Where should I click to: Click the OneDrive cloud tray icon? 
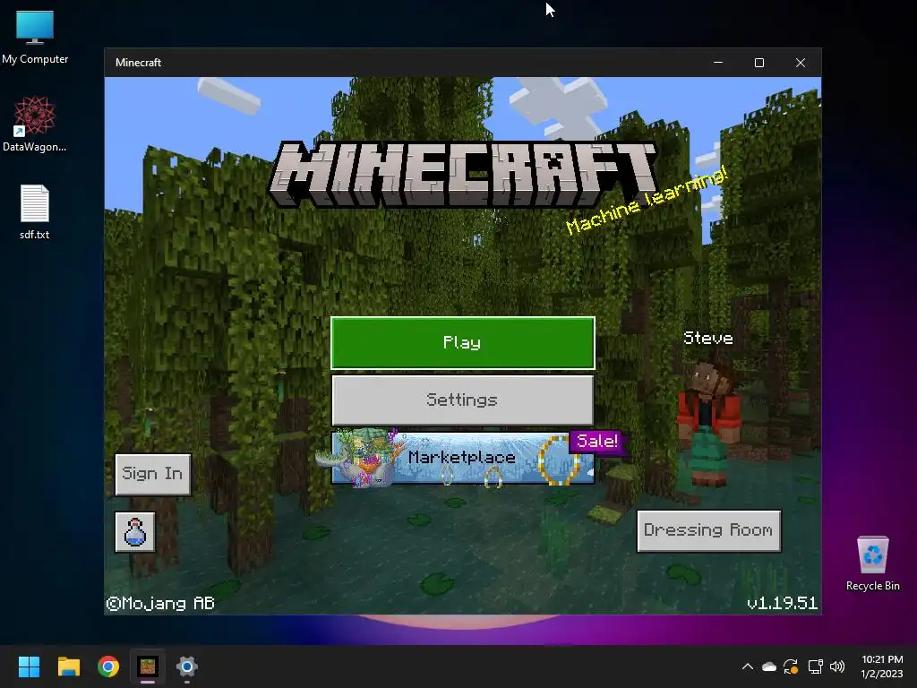pos(769,666)
